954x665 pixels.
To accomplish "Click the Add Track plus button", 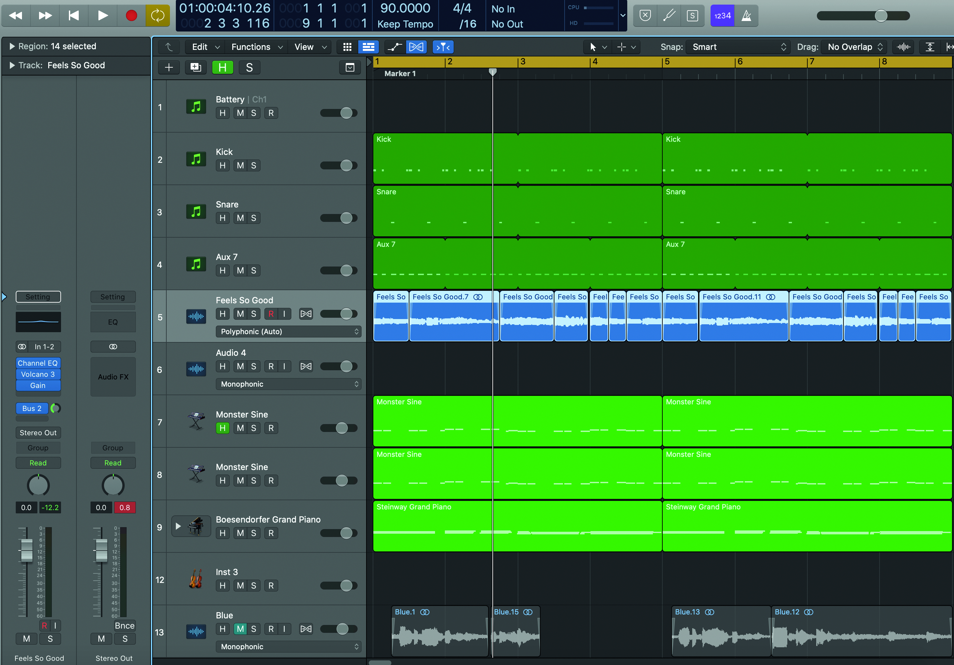I will click(169, 67).
